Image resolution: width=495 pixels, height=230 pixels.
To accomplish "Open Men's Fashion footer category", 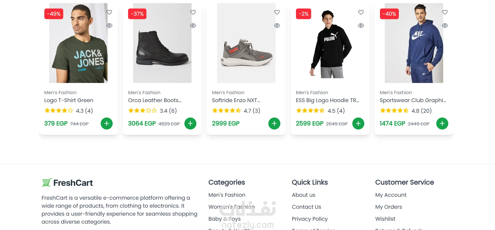I will click(227, 195).
